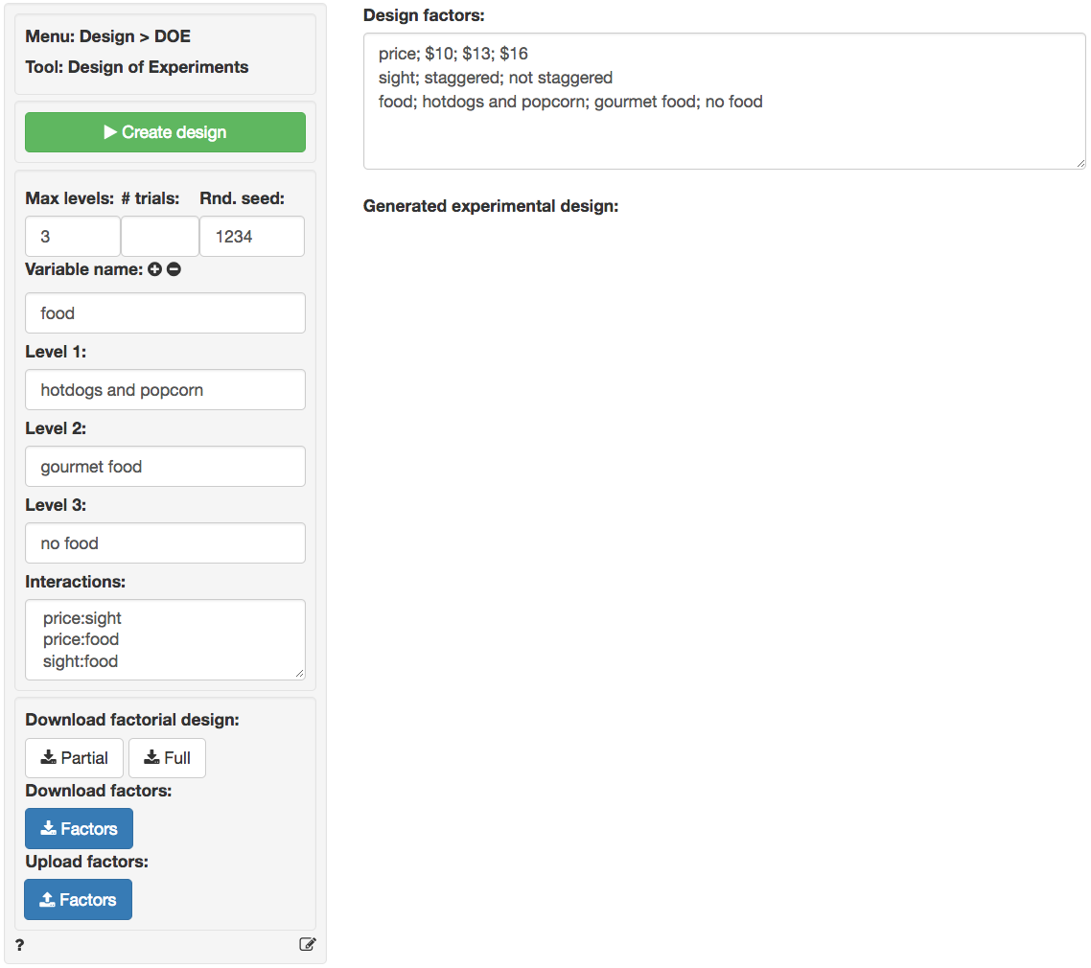Image resolution: width=1091 pixels, height=968 pixels.
Task: Click the plus icon to add variable
Action: [x=155, y=270]
